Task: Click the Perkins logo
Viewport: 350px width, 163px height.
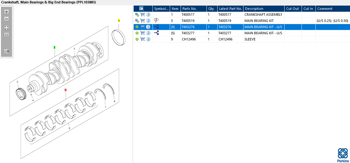Action: (343, 155)
